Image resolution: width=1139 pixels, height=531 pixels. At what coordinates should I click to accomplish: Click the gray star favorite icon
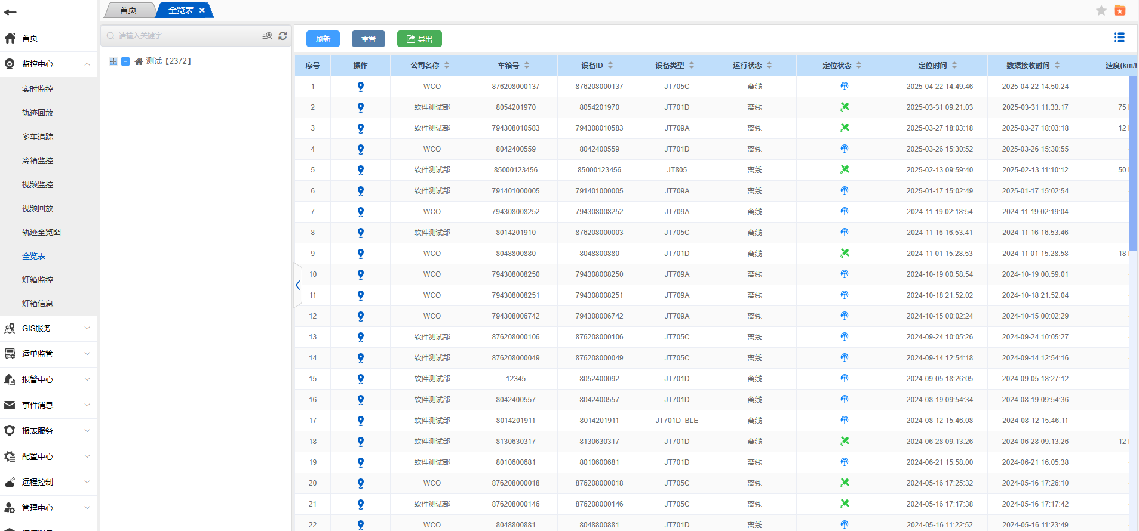tap(1101, 10)
